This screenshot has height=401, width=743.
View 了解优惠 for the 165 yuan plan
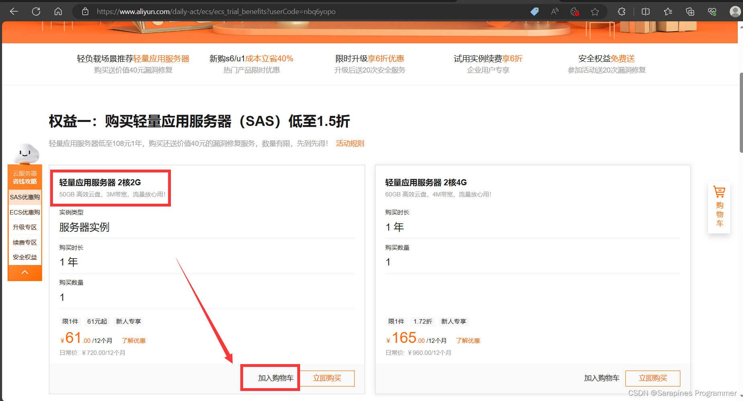click(468, 341)
